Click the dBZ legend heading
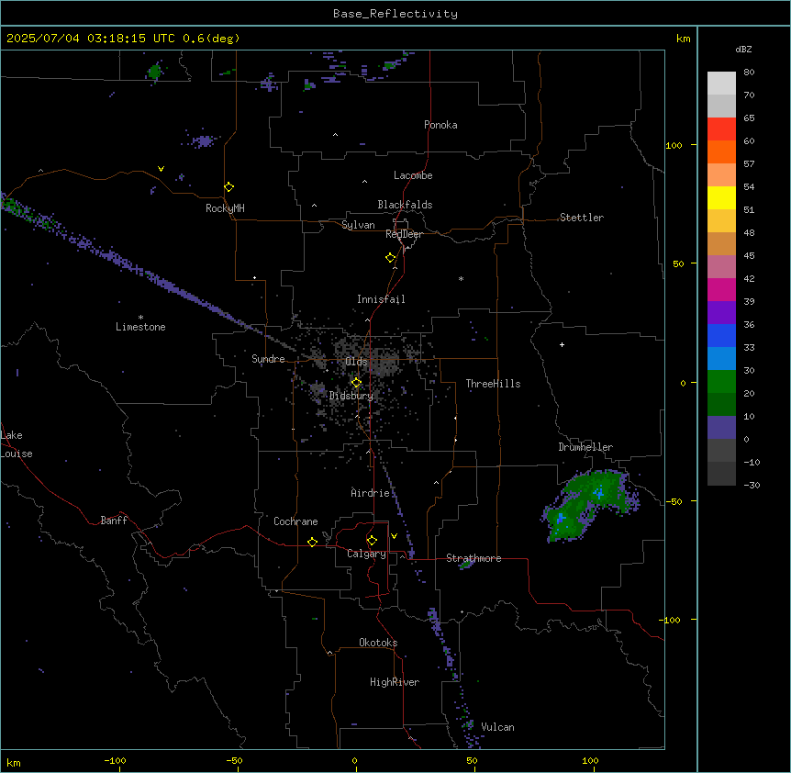The height and width of the screenshot is (773, 791). tap(743, 50)
